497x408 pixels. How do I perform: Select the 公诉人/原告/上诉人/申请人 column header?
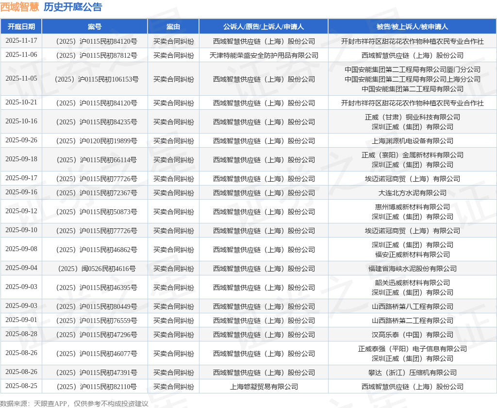(x=264, y=27)
